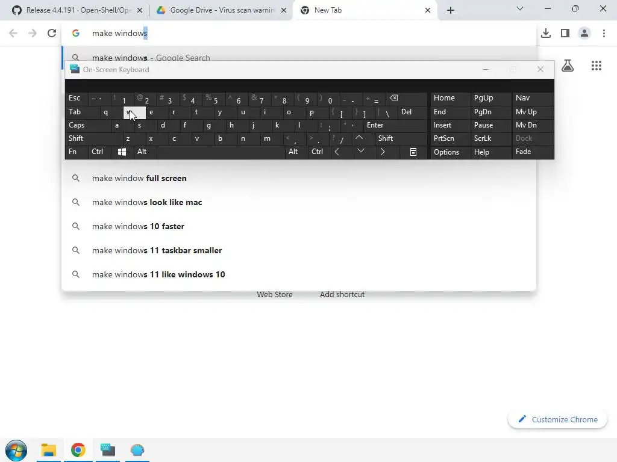Toggle the right Shift key on keyboard
Screen dimensions: 617x462
tap(401, 138)
